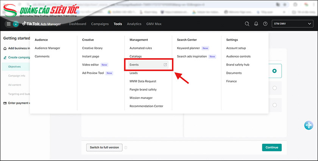Select the second radio option

[x=274, y=88]
